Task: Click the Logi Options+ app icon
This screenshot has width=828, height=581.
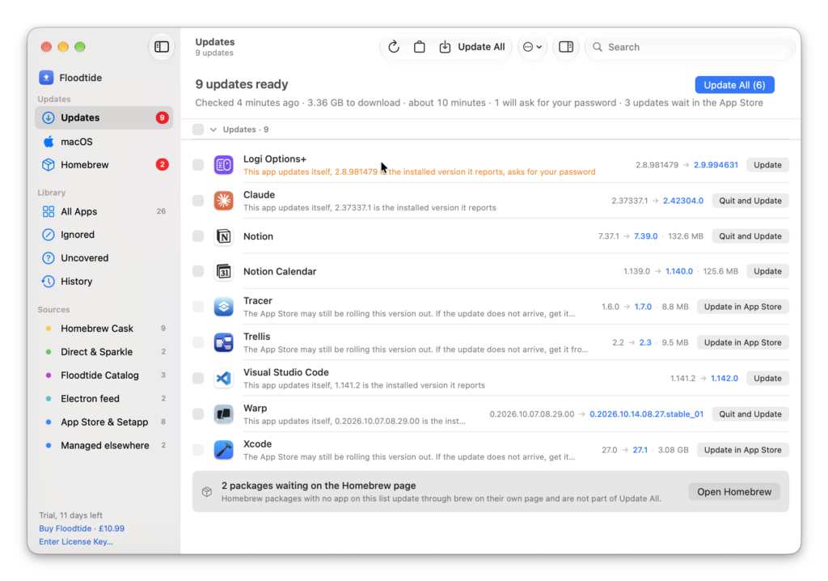Action: point(223,165)
